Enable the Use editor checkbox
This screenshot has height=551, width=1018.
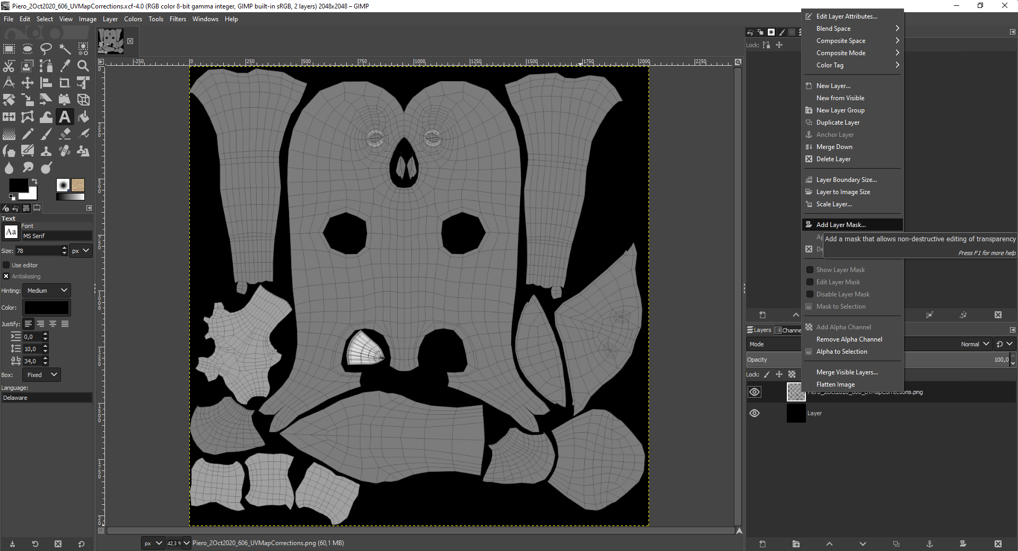(x=6, y=265)
